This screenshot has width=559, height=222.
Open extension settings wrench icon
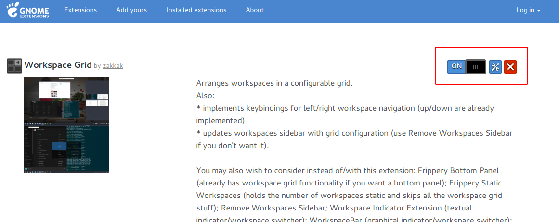495,67
